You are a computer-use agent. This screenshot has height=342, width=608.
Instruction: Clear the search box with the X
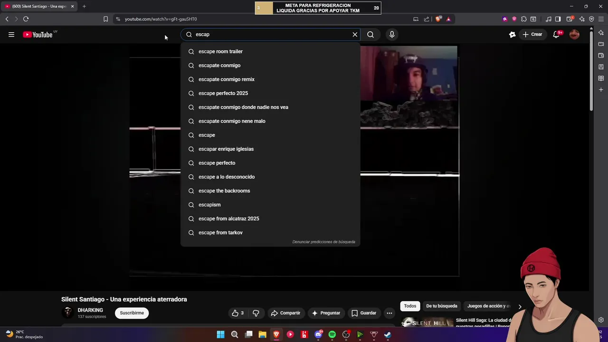coord(355,34)
